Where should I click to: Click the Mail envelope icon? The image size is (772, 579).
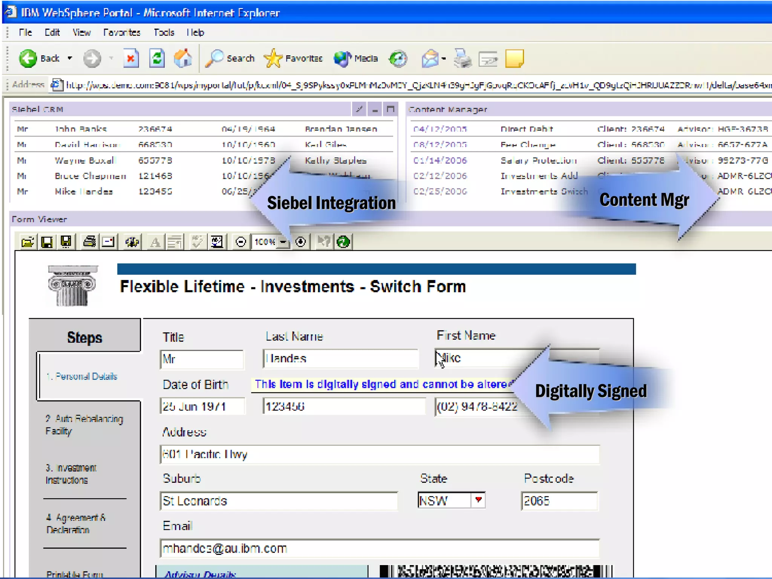(x=430, y=58)
